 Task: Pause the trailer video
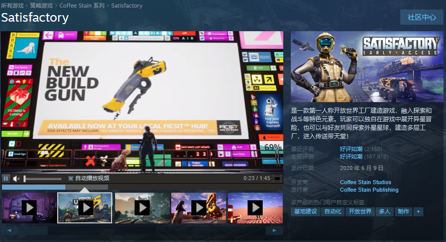click(6, 179)
